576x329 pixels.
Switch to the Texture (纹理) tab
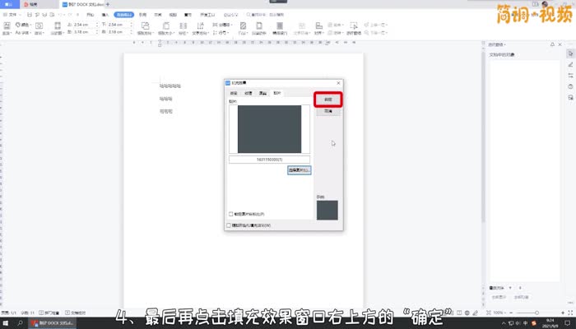pyautogui.click(x=248, y=93)
